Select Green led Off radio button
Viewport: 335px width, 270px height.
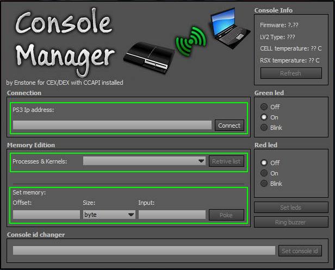click(264, 106)
